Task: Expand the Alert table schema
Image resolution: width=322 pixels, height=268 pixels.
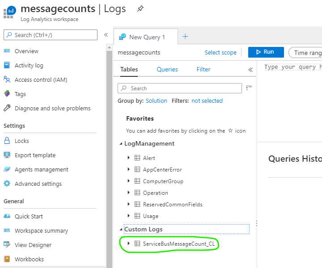Action: coord(128,158)
